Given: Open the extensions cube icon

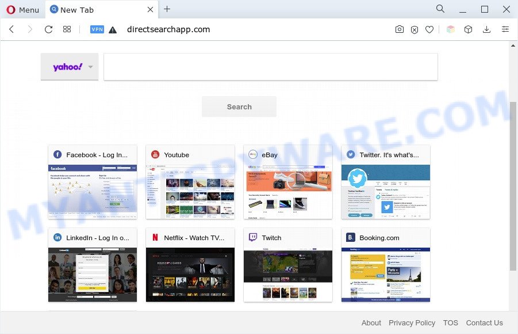Looking at the screenshot, I should 468,29.
